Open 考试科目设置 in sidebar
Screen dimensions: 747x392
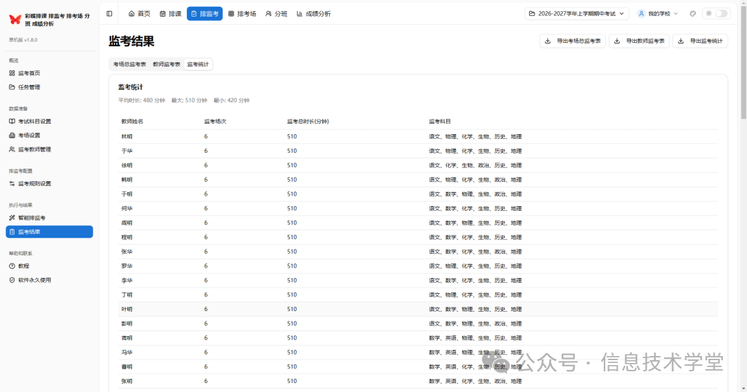pos(50,122)
